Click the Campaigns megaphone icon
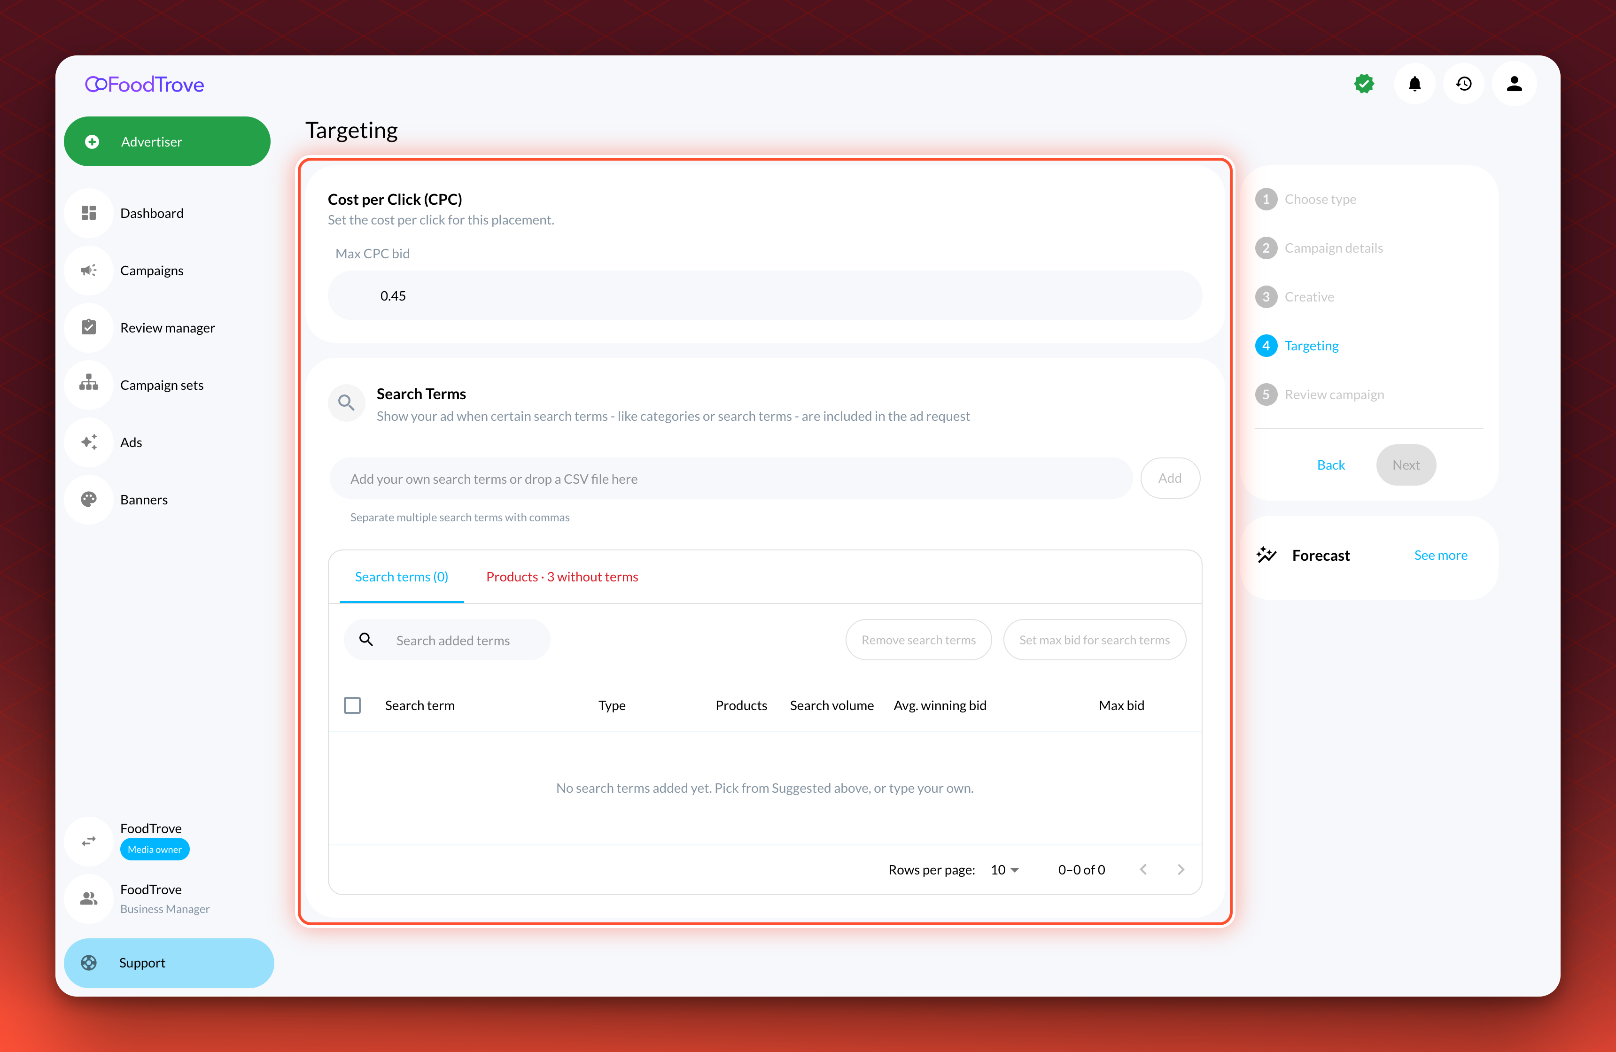 (89, 270)
